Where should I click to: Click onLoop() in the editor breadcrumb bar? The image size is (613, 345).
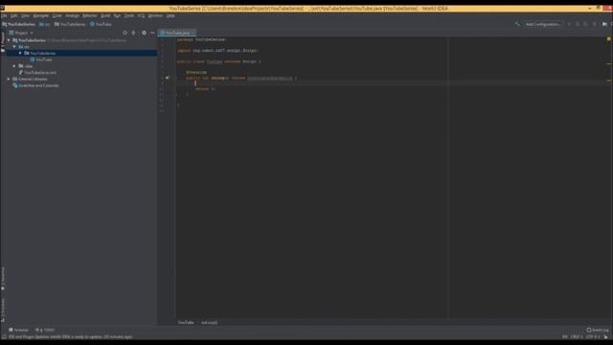[209, 323]
